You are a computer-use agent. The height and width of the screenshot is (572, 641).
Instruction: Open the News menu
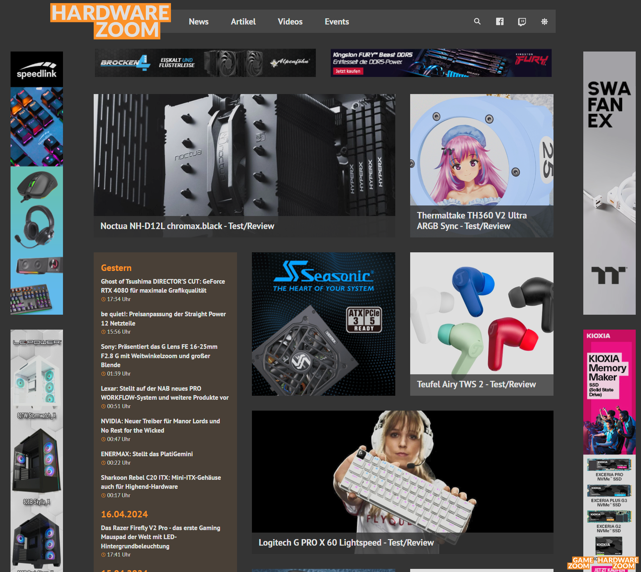click(x=199, y=21)
